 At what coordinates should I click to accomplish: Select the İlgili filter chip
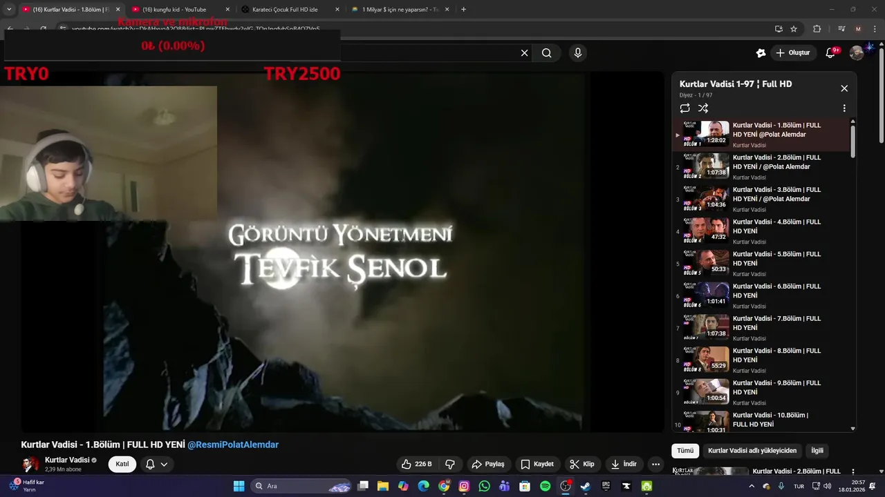(817, 451)
